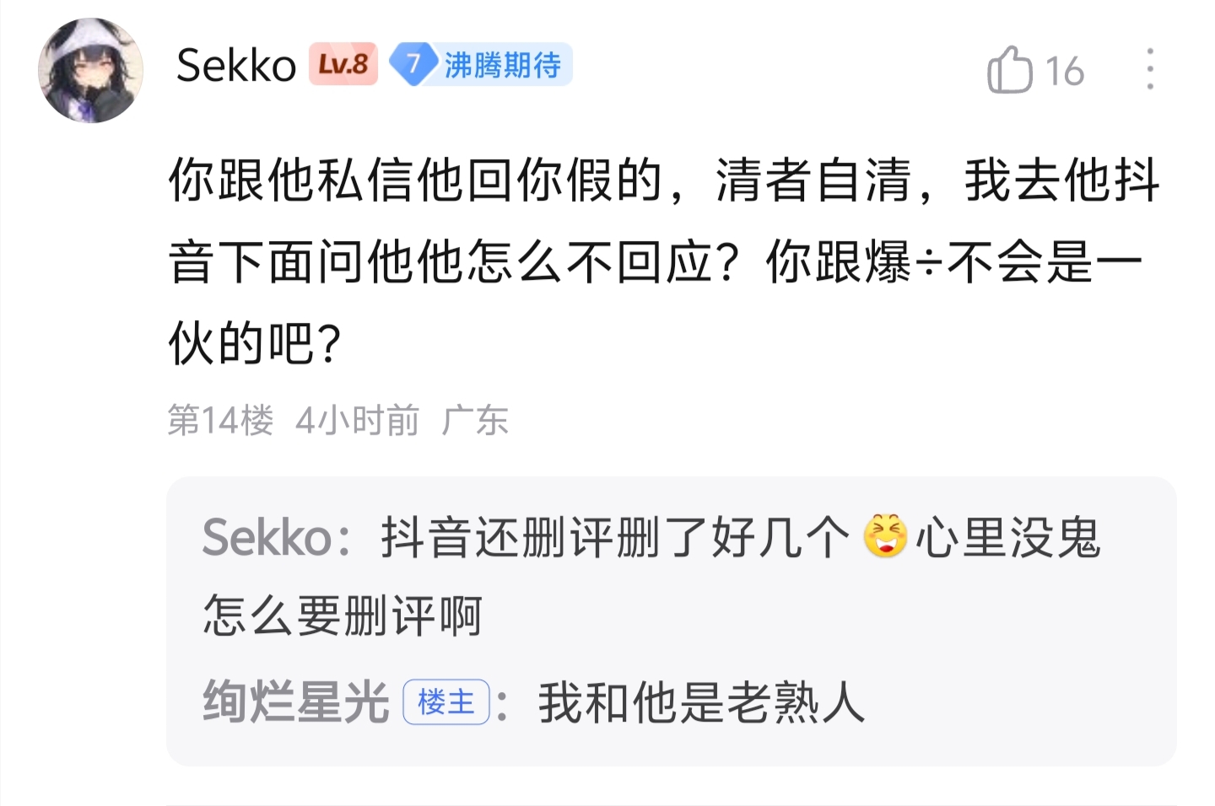This screenshot has width=1215, height=806.
Task: Like the comment with the thumbs-up icon
Action: [x=1009, y=70]
